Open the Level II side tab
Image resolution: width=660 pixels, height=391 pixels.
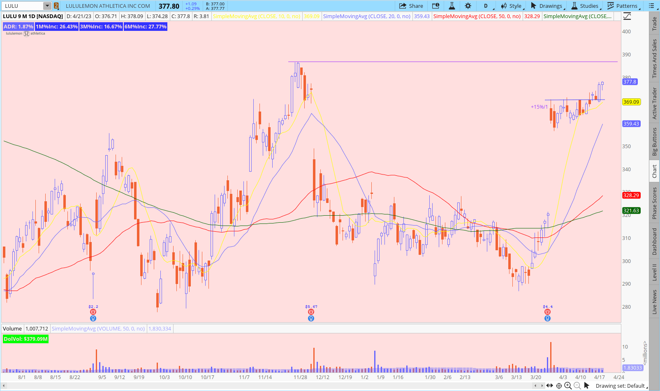pos(654,272)
